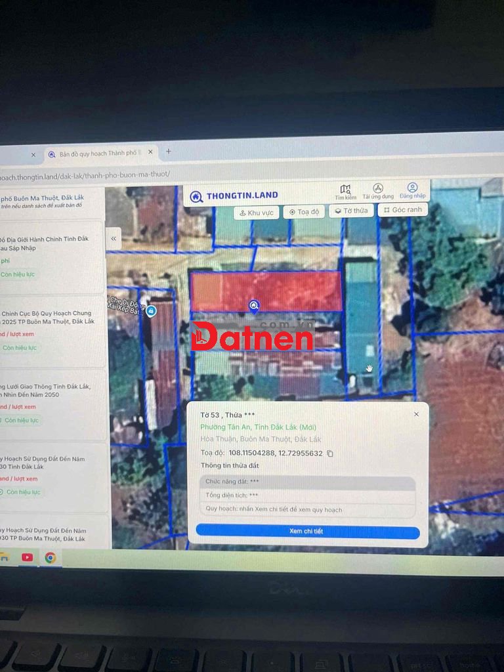Select the Khu vực filter button
The height and width of the screenshot is (672, 504).
tap(256, 213)
